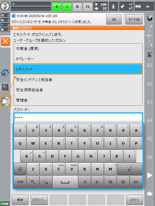
Task: Tap the delete-forward key
Action: (x=123, y=182)
